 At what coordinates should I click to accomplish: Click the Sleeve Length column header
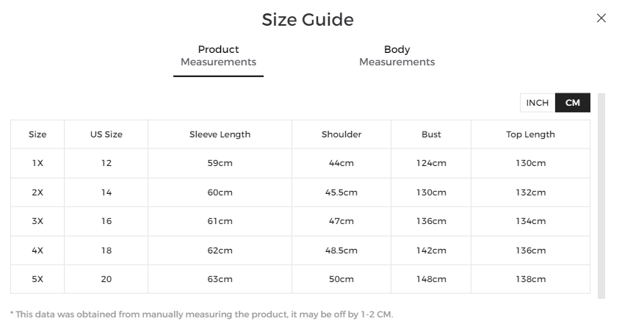point(220,134)
